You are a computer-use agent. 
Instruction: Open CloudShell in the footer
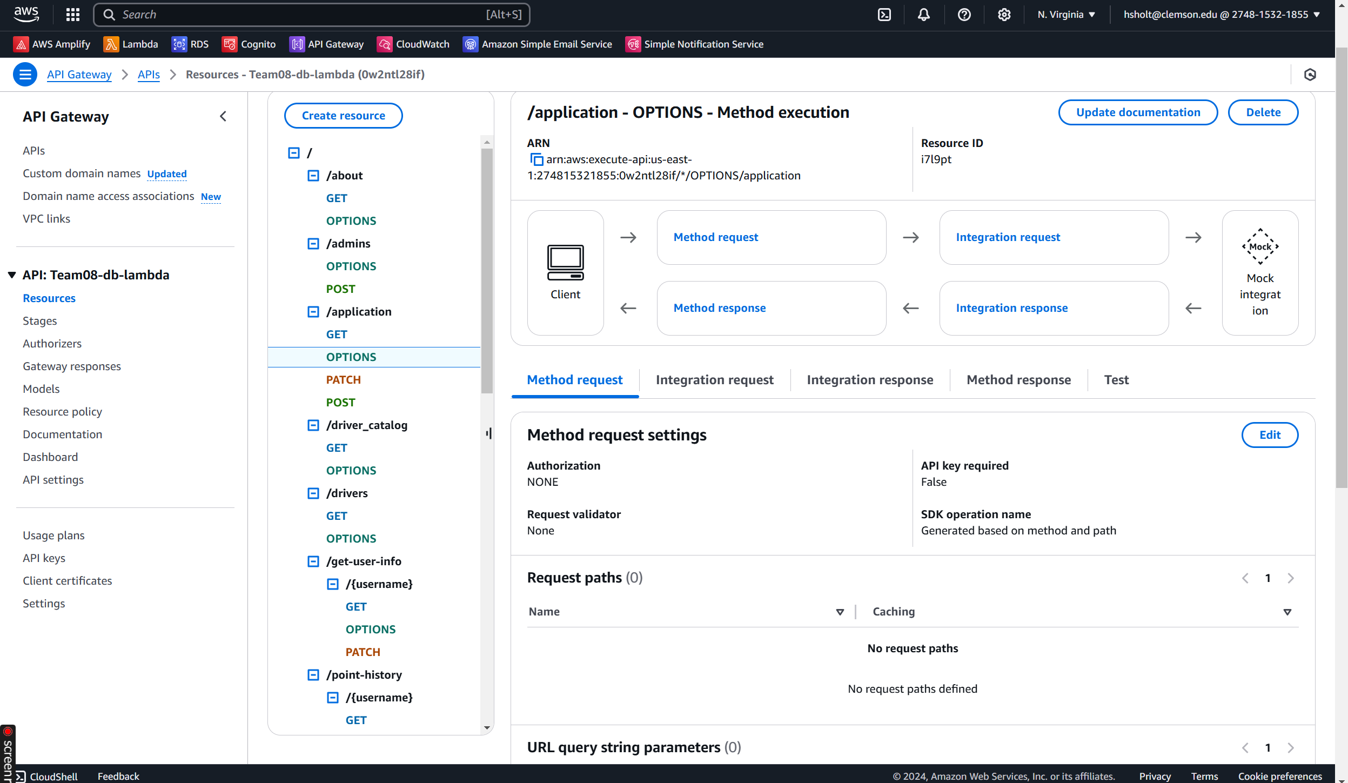47,776
